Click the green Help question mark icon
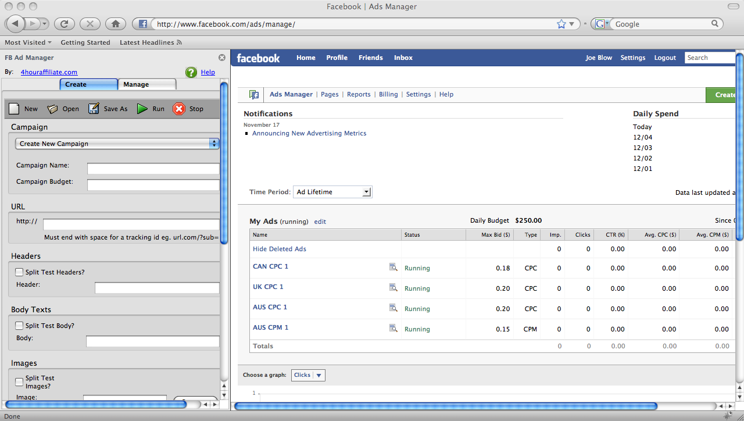 click(x=191, y=73)
